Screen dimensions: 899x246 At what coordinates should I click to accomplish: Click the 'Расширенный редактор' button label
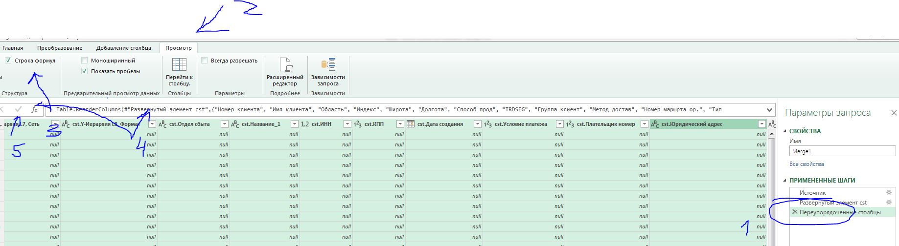pyautogui.click(x=285, y=80)
